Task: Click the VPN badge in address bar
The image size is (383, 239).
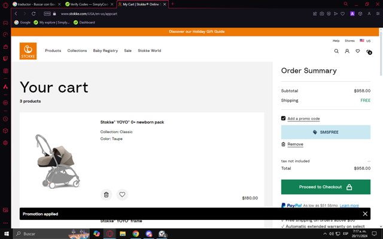Action: pyautogui.click(x=47, y=14)
